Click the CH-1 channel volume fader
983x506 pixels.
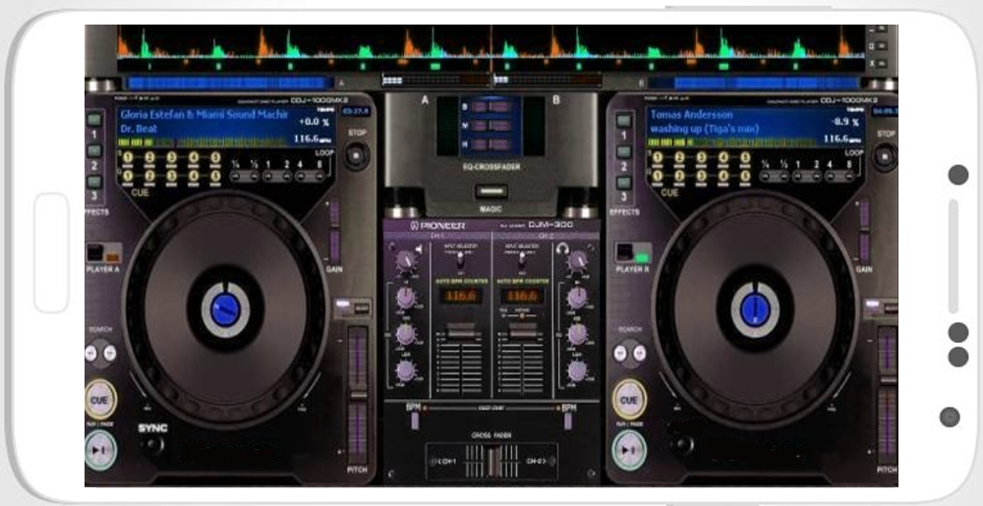coord(461,332)
